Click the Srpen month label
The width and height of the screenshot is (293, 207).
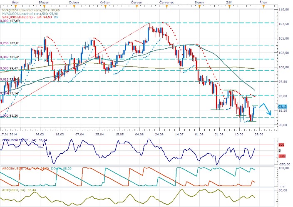[199, 2]
